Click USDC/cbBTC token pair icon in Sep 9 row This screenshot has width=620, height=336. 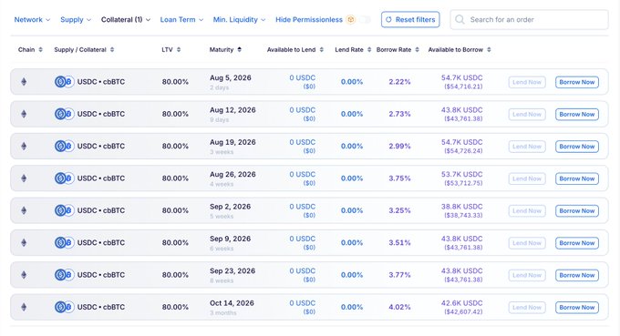pyautogui.click(x=64, y=243)
